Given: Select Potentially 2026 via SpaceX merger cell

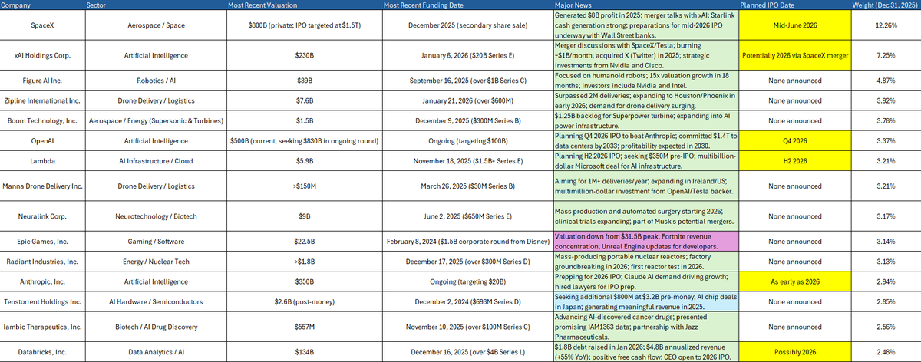Looking at the screenshot, I should 796,57.
